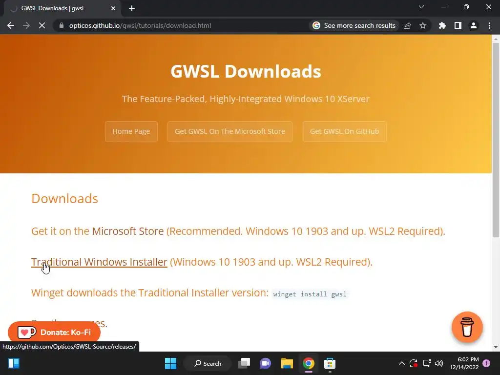Click the forward navigation arrow
This screenshot has height=375, width=500.
click(26, 25)
